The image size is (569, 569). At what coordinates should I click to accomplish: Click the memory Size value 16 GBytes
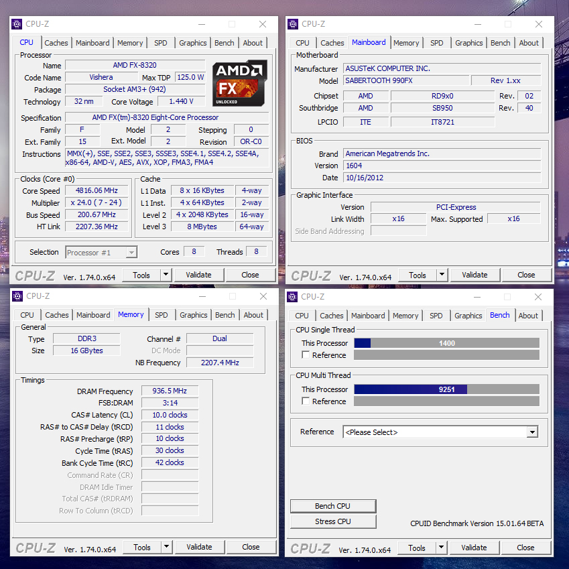point(86,351)
